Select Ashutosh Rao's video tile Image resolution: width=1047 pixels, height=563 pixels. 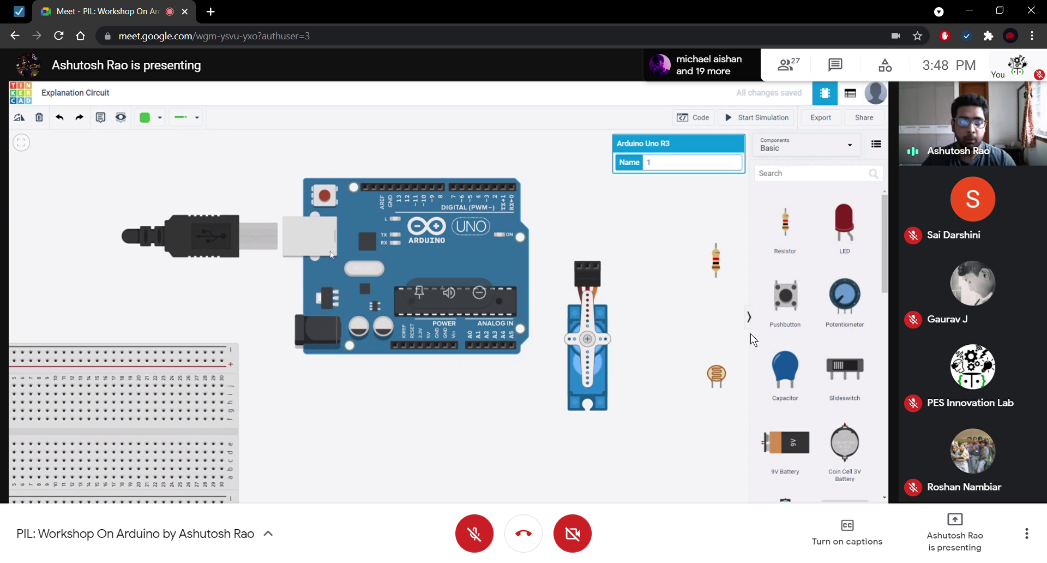[972, 123]
